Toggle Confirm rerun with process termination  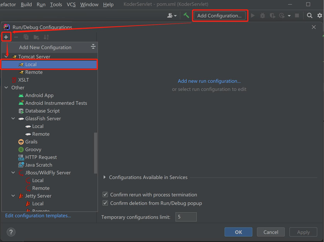105,194
